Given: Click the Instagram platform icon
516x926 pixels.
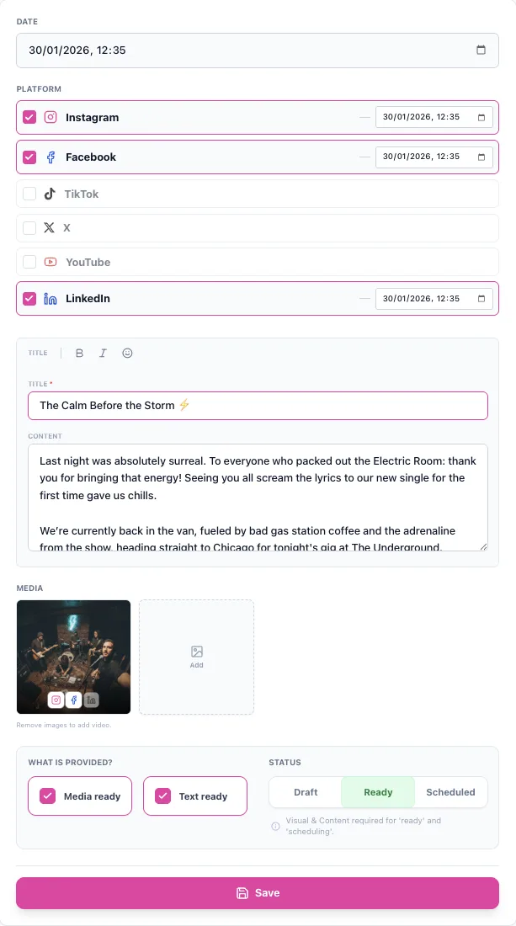Looking at the screenshot, I should pos(52,117).
